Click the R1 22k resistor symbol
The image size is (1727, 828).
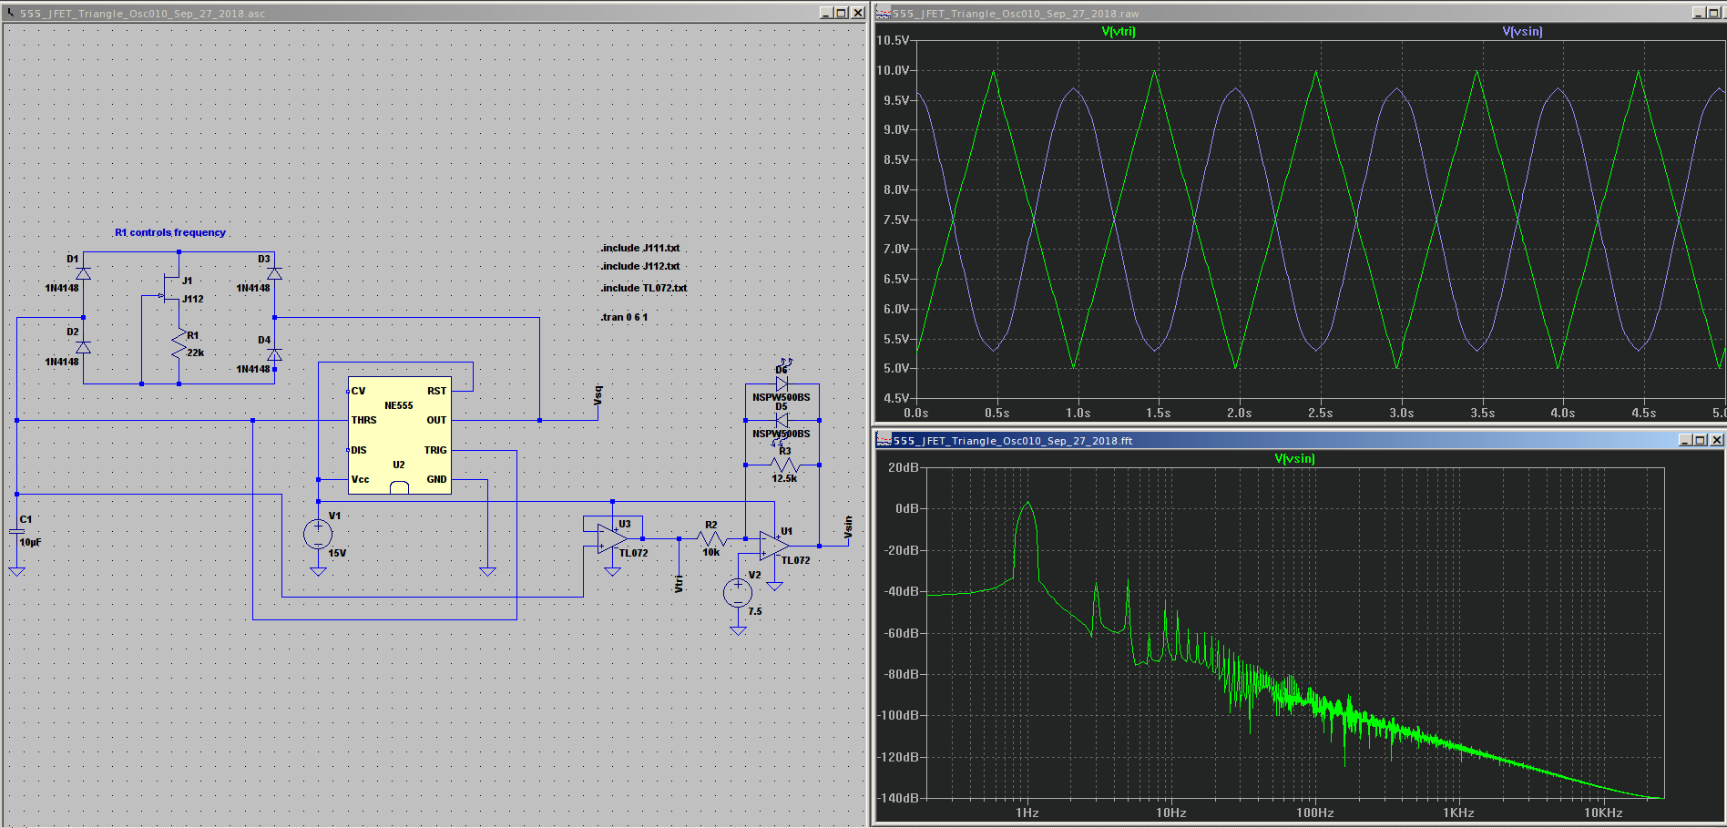coord(179,344)
